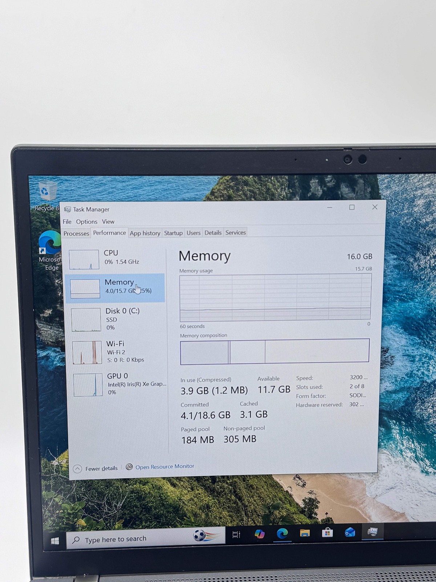Click the Type here to search box
Screen dimensions: 436x582
[146, 539]
